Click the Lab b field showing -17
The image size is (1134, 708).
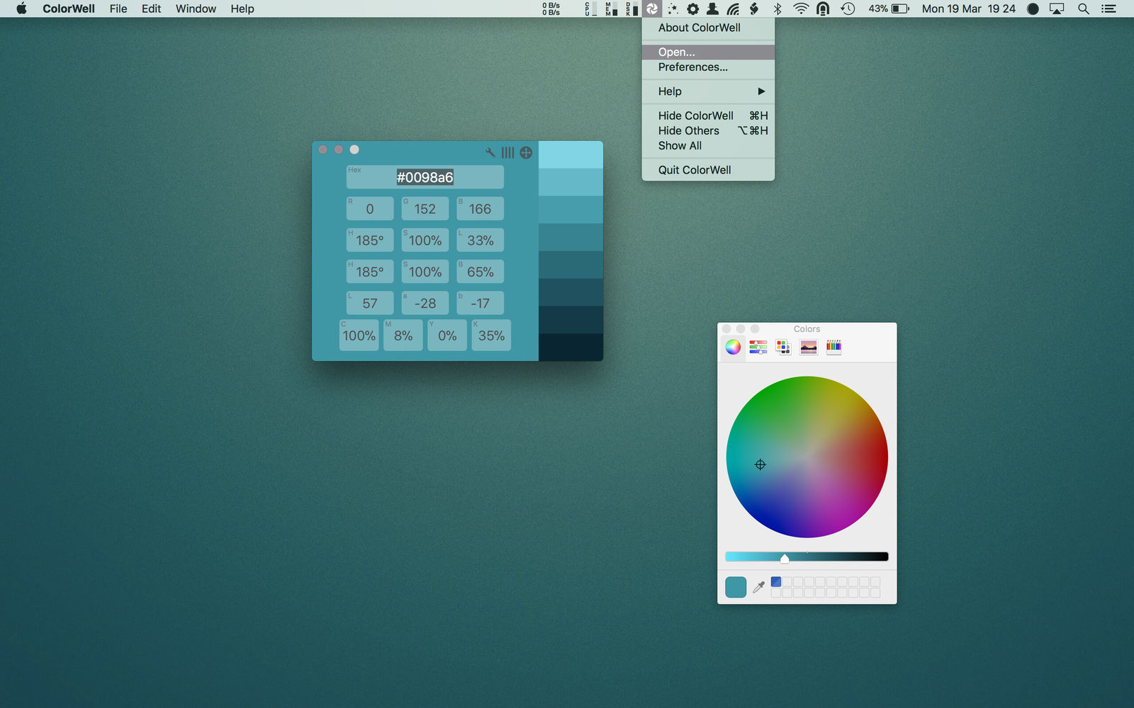pyautogui.click(x=480, y=303)
